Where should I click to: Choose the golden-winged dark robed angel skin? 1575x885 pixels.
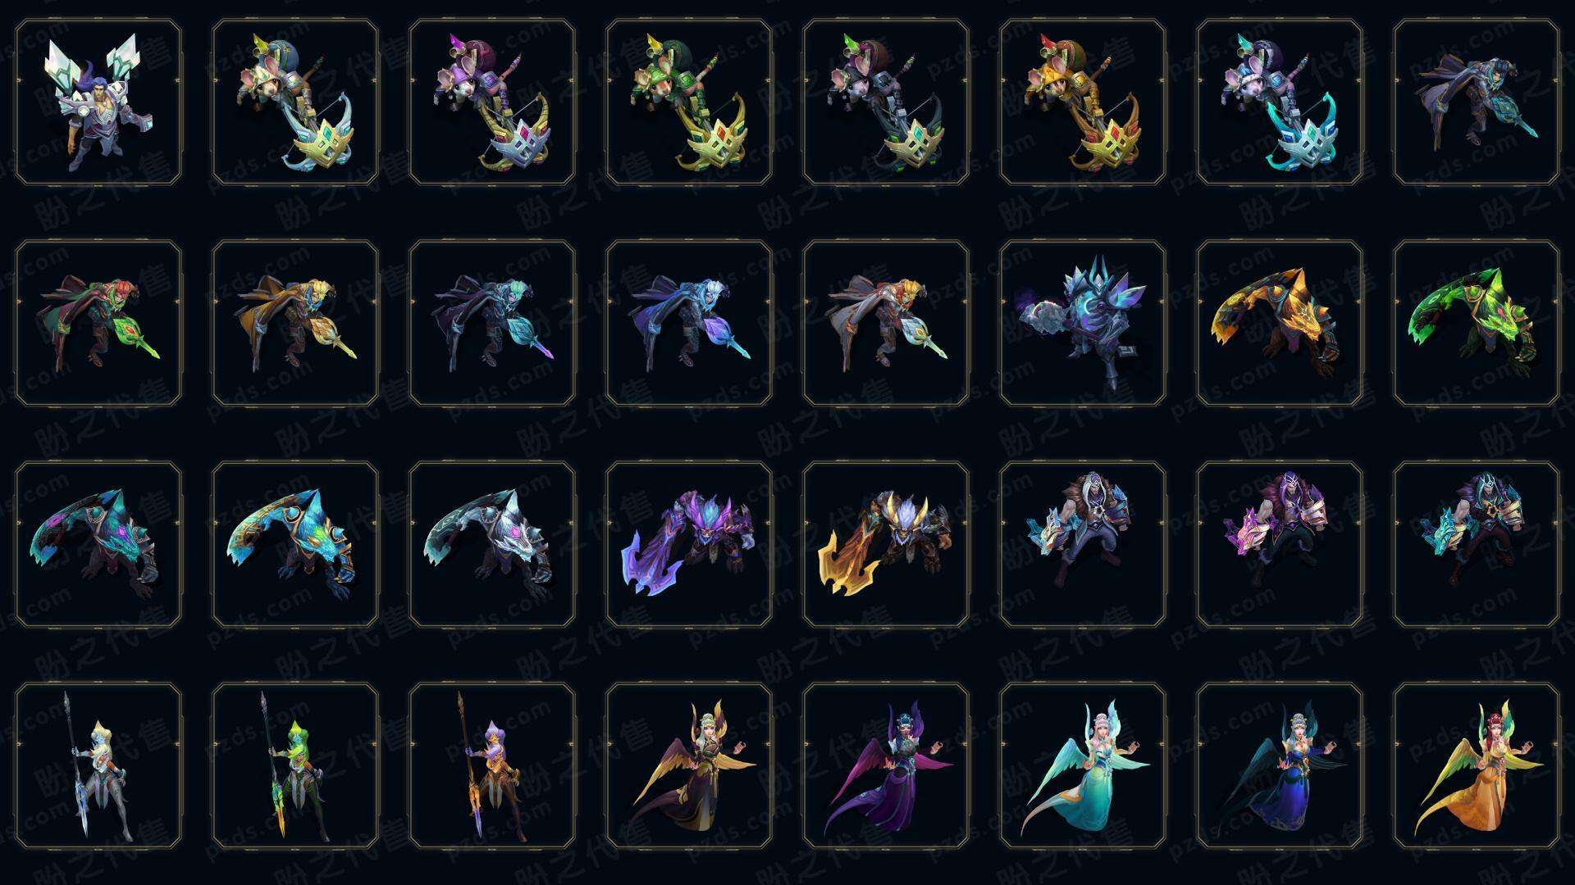pos(689,765)
